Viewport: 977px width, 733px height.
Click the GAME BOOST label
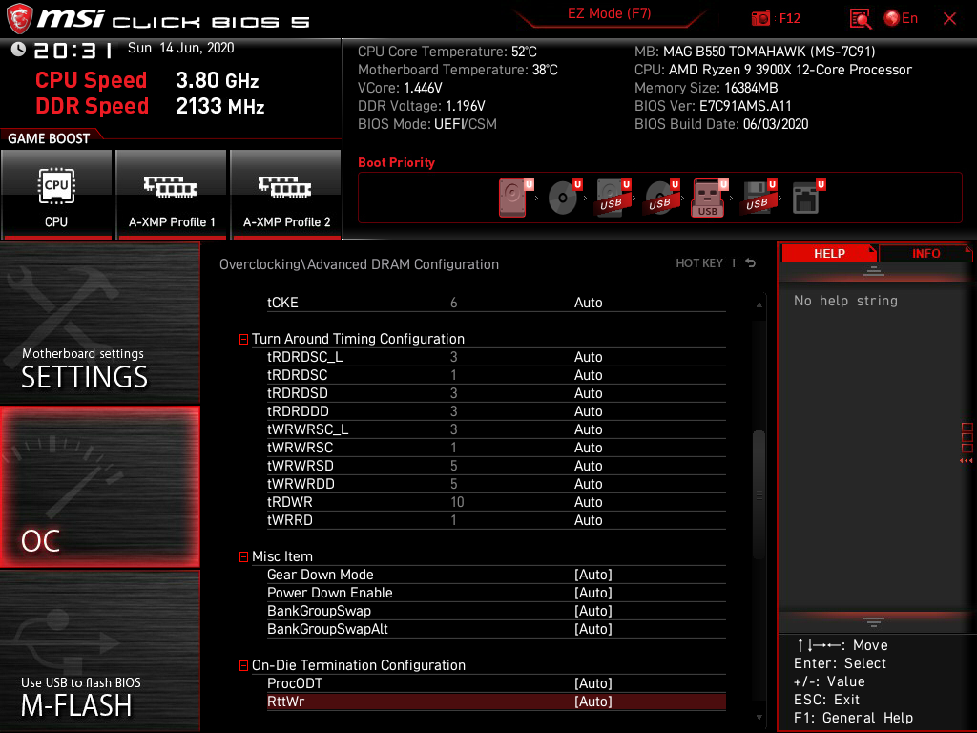click(49, 138)
